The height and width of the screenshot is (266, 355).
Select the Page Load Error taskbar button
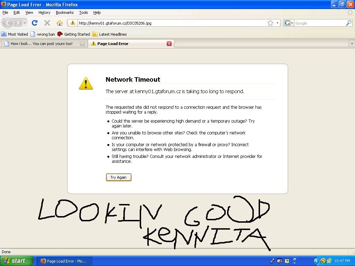click(x=64, y=261)
